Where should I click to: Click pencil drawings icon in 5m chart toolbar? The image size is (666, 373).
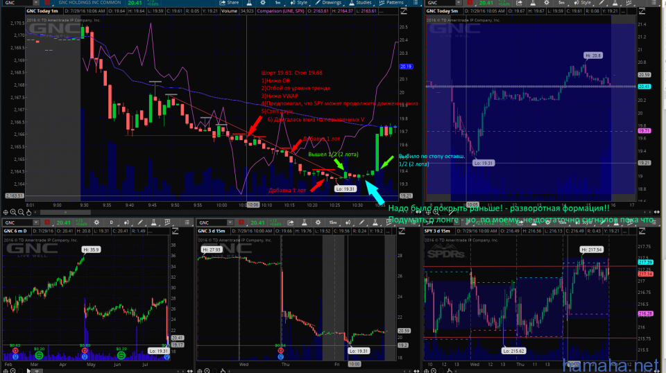pos(601,3)
